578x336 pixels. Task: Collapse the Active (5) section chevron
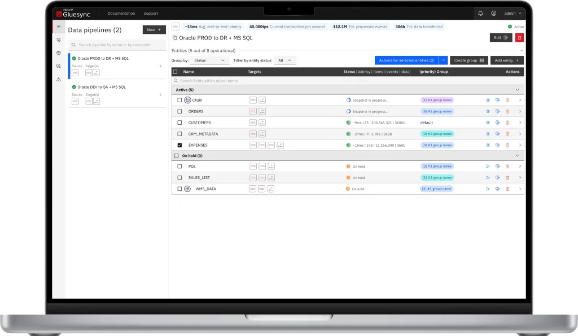click(x=518, y=90)
